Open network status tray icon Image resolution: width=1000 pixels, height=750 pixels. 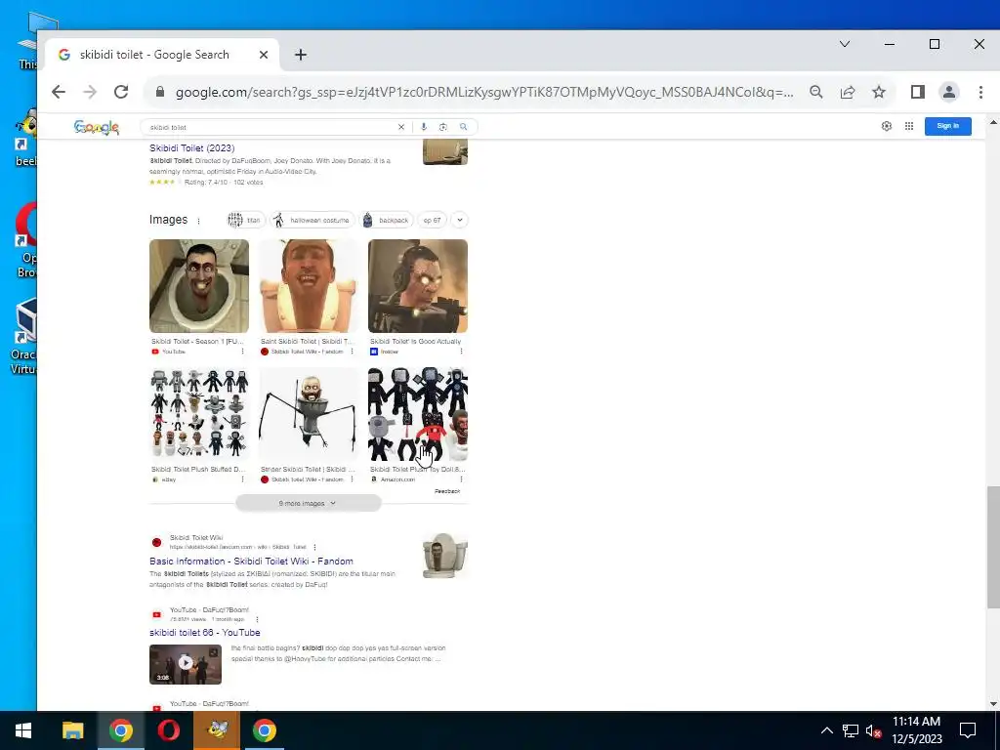coord(851,730)
